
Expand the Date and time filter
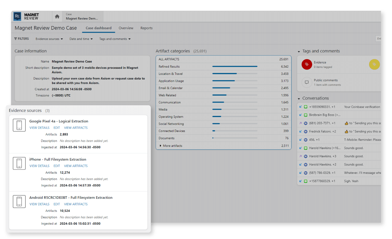[81, 39]
